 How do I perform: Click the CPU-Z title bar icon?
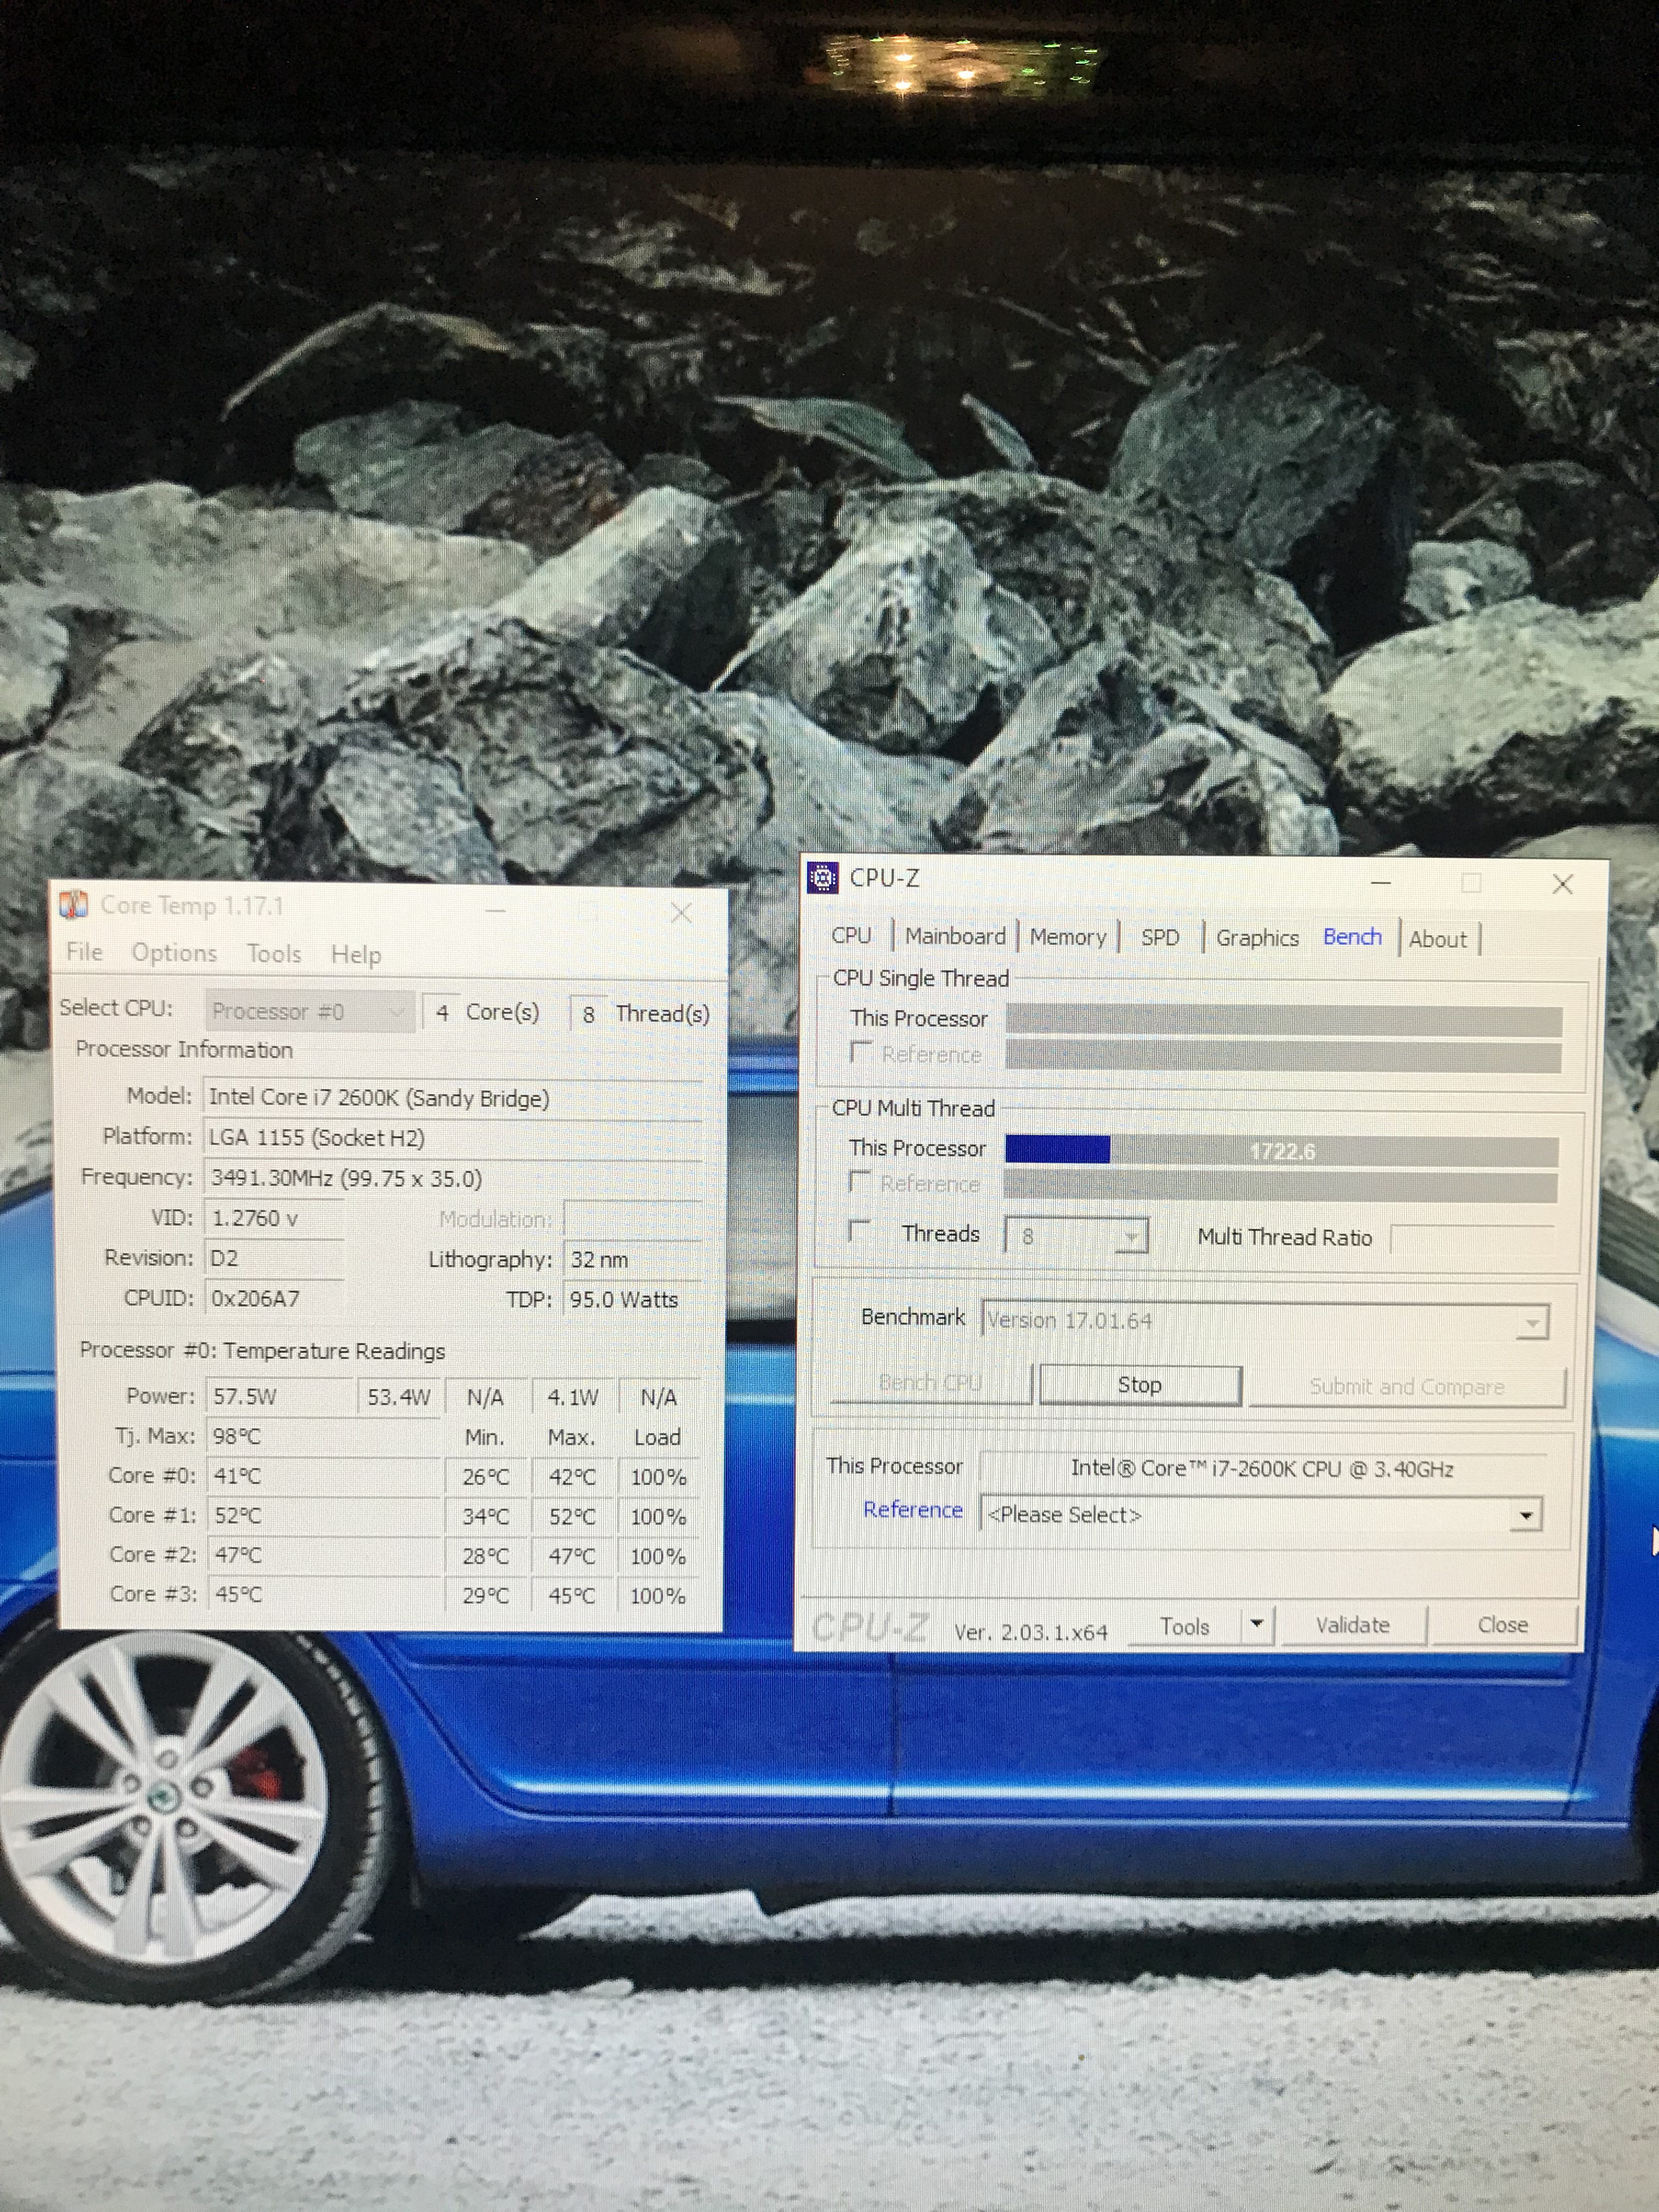(823, 878)
